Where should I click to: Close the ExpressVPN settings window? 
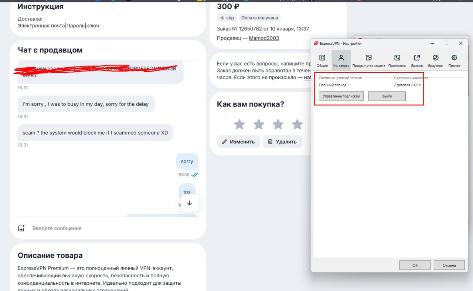[x=461, y=43]
